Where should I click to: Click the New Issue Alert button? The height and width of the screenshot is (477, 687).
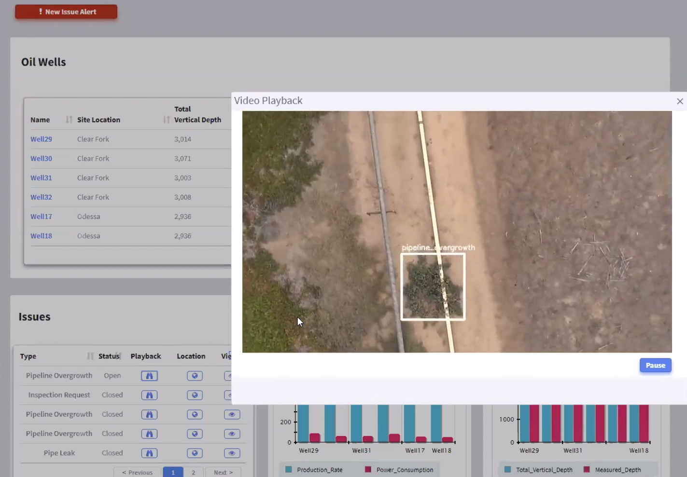66,12
